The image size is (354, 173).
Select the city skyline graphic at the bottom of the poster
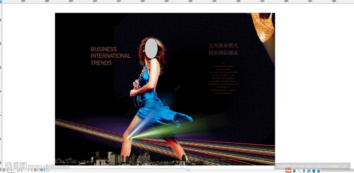129,159
